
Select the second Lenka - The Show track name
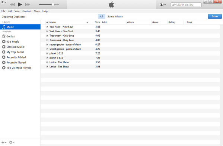point(59,67)
